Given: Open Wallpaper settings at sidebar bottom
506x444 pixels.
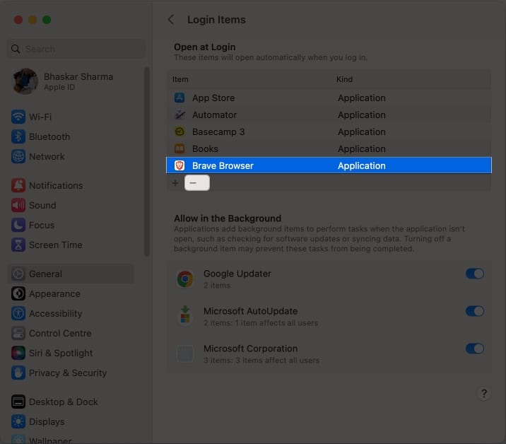Looking at the screenshot, I should tap(50, 440).
